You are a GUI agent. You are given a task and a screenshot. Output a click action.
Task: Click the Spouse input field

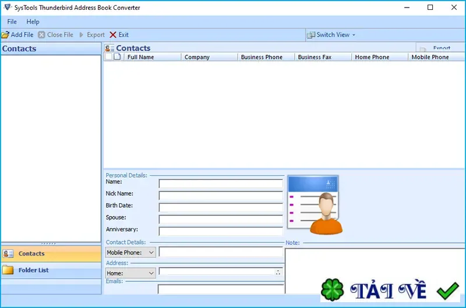pyautogui.click(x=221, y=219)
